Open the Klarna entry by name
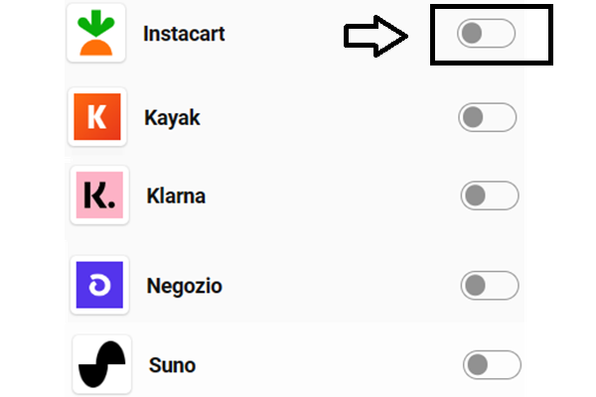The height and width of the screenshot is (397, 596). [x=176, y=196]
